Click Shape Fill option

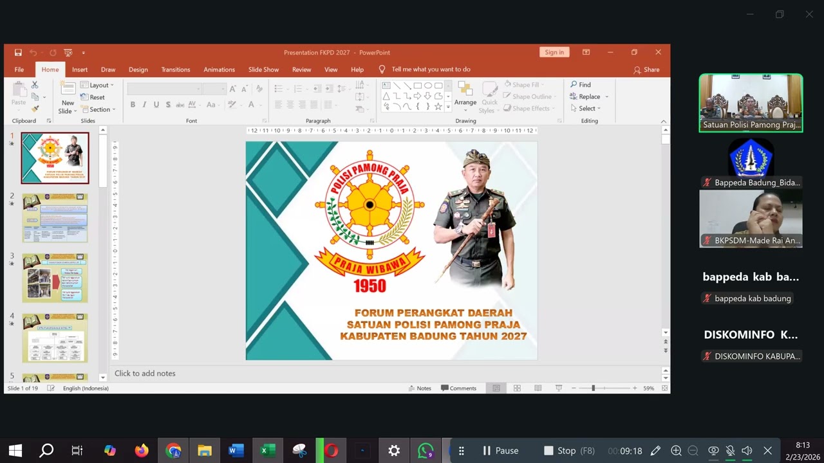click(x=524, y=84)
